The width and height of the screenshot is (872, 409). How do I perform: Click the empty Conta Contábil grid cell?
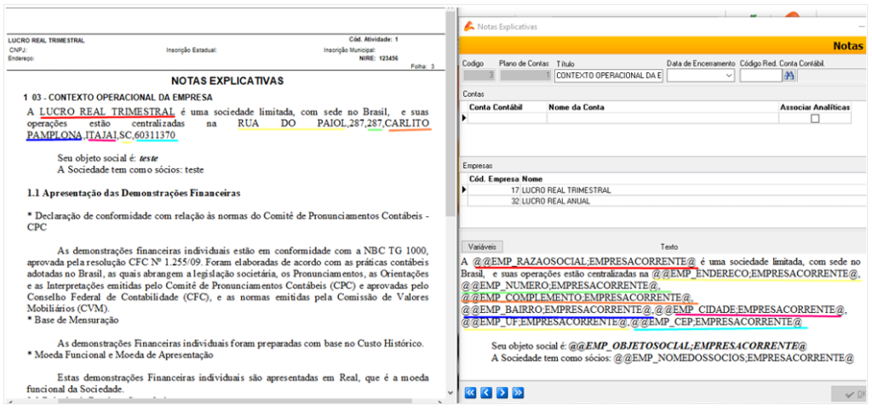pyautogui.click(x=508, y=118)
